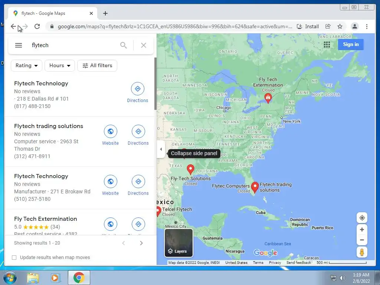Open Google apps grid
Image resolution: width=380 pixels, height=285 pixels.
327,45
